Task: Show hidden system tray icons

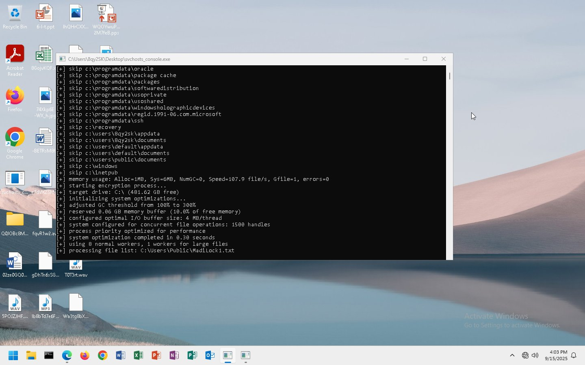Action: point(512,356)
